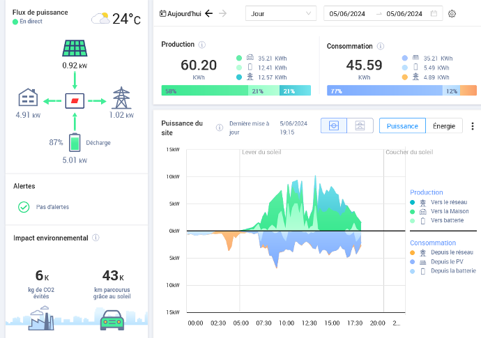Click the battery icon next to 12.41 KWh

pos(250,67)
